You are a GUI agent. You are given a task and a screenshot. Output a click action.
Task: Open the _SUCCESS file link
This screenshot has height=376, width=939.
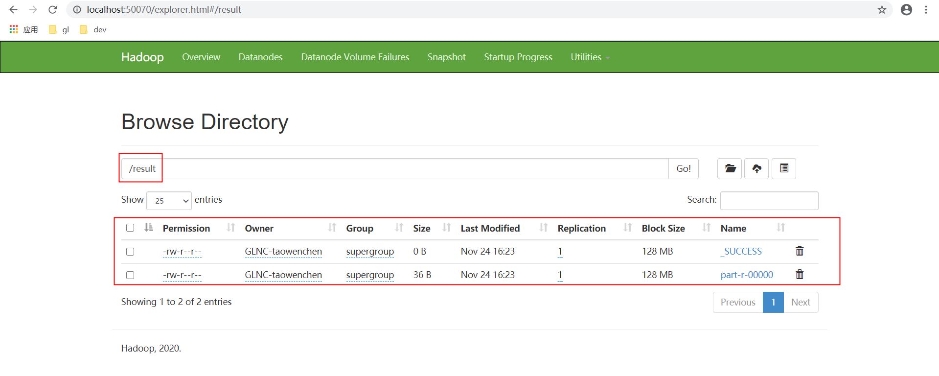pos(741,251)
